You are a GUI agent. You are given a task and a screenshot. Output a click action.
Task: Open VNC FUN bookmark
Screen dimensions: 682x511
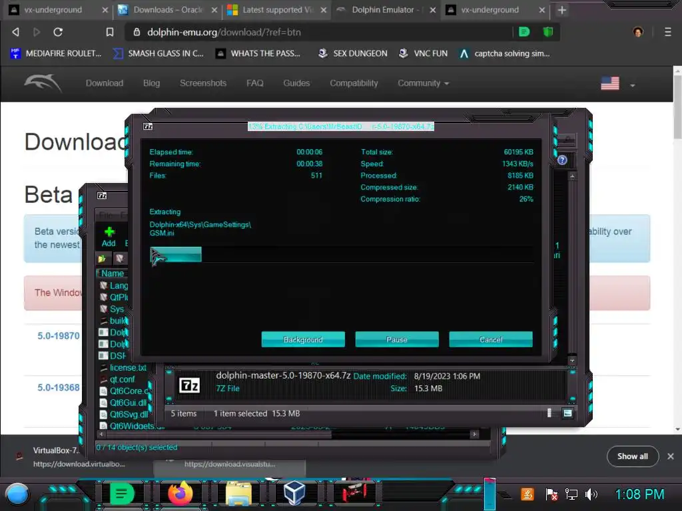coord(423,53)
